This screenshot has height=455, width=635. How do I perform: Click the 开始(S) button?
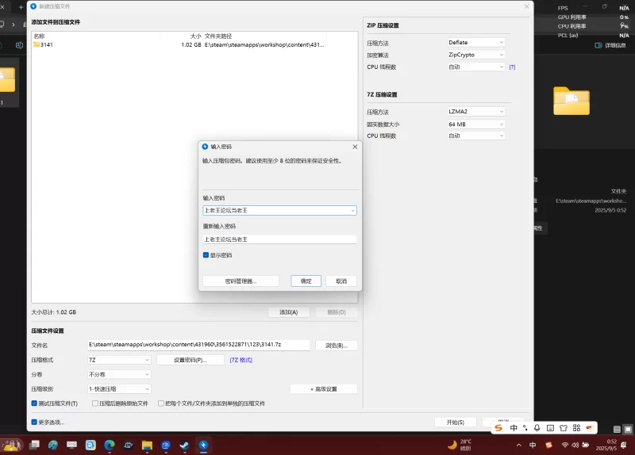455,422
